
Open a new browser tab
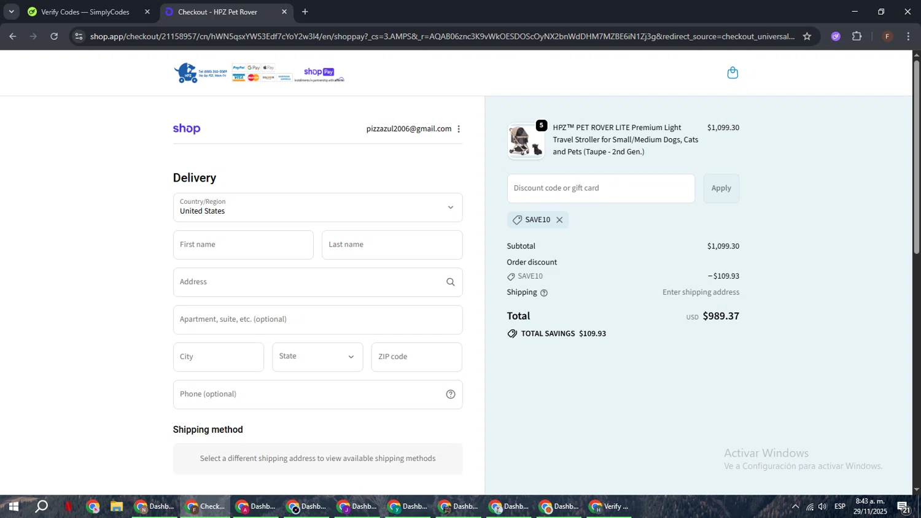[305, 12]
